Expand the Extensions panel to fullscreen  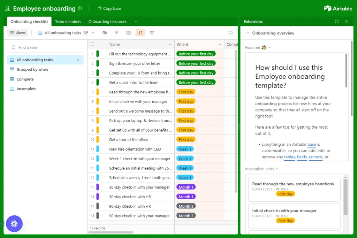click(337, 21)
